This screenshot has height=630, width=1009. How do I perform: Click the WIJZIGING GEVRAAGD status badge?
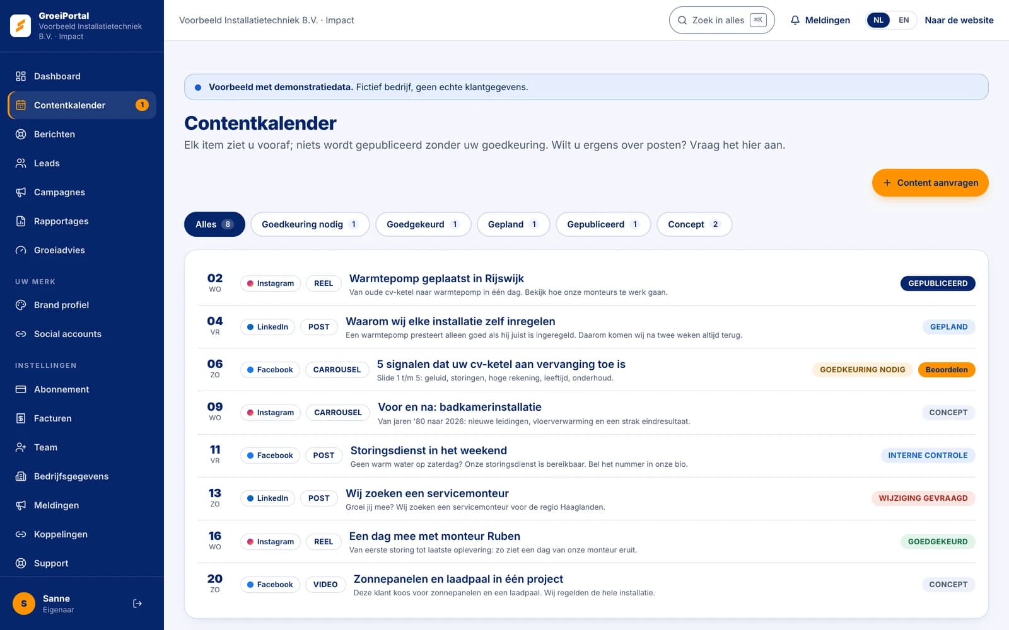pos(923,498)
